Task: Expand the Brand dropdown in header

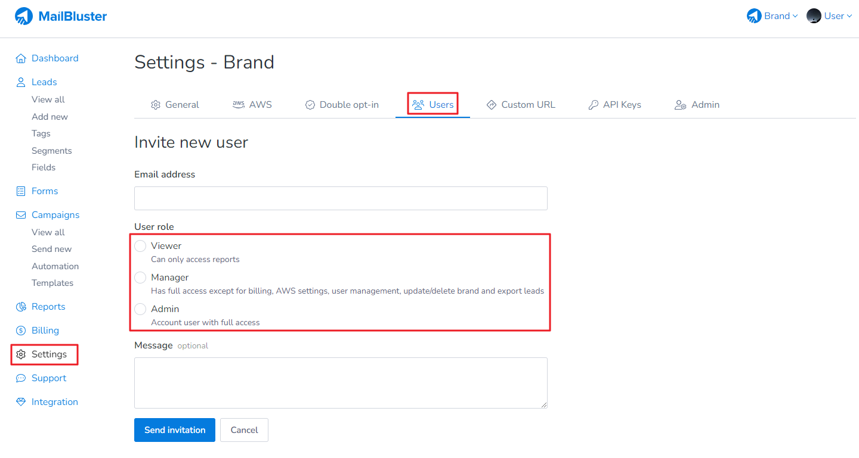Action: [x=773, y=16]
